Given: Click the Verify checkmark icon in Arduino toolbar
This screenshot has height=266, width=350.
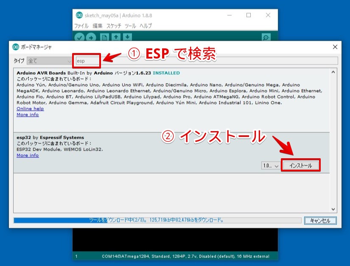Looking at the screenshot, I should pos(79,37).
